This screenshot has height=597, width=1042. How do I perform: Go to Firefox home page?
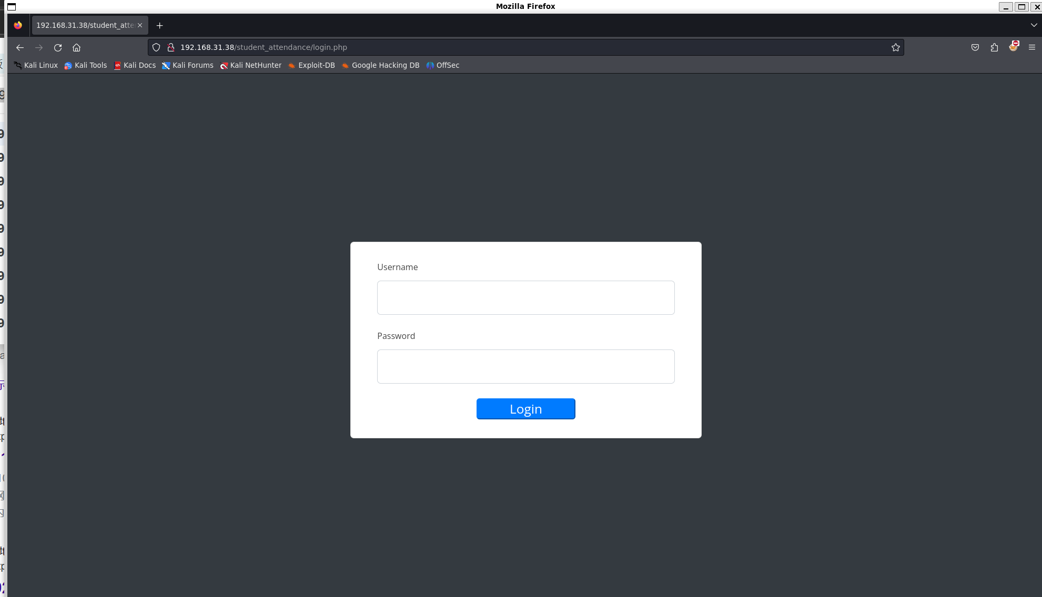pos(76,47)
